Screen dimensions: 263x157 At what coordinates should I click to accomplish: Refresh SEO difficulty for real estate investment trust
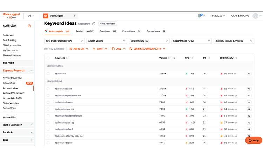(249, 116)
